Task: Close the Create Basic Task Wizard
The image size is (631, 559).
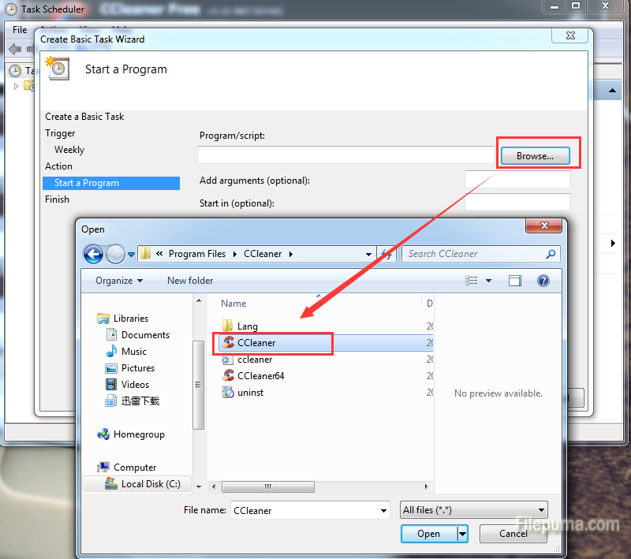Action: tap(569, 35)
